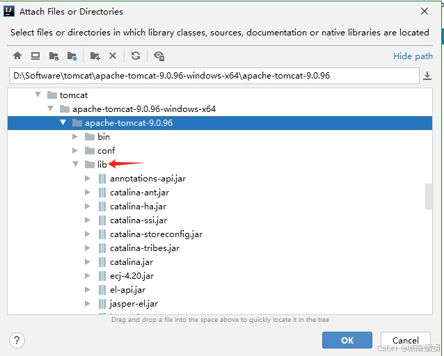Click the file tree scrollbar thumb

429,196
